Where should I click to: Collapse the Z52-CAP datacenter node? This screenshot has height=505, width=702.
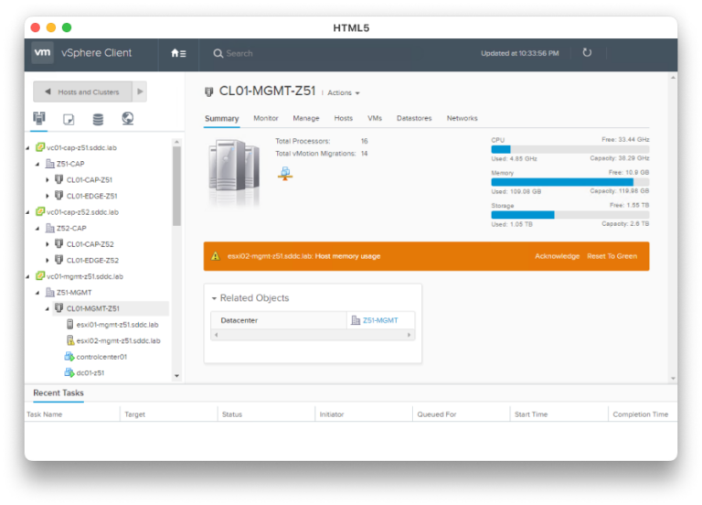tap(37, 229)
